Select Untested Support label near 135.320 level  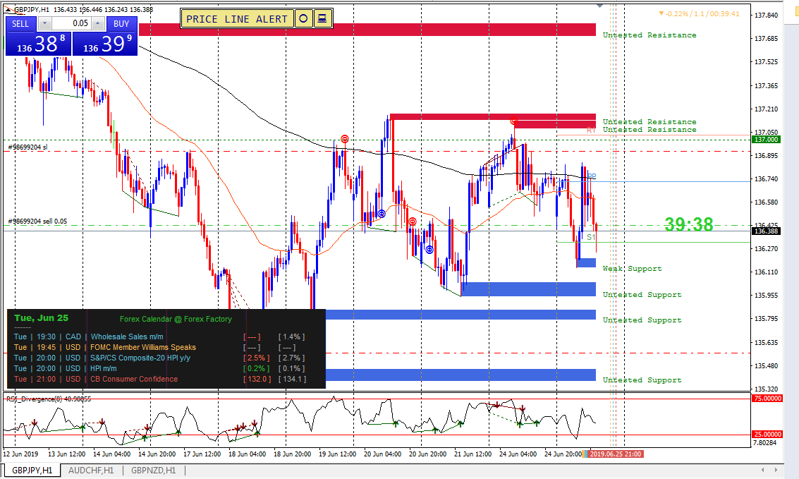pos(642,380)
